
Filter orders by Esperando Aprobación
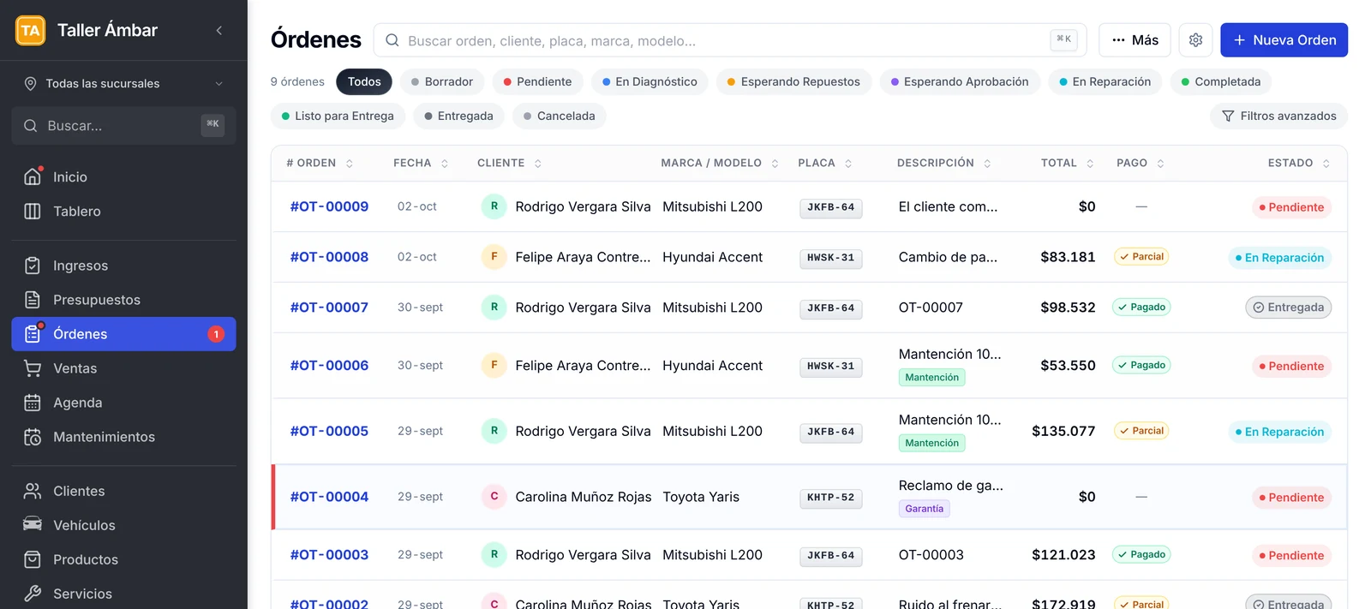pos(960,81)
